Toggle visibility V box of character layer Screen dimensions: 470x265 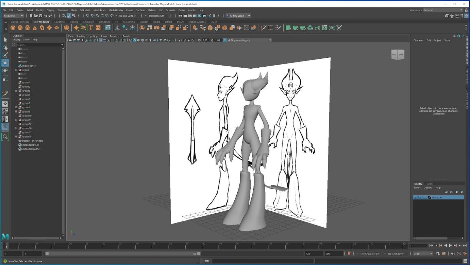(x=415, y=197)
